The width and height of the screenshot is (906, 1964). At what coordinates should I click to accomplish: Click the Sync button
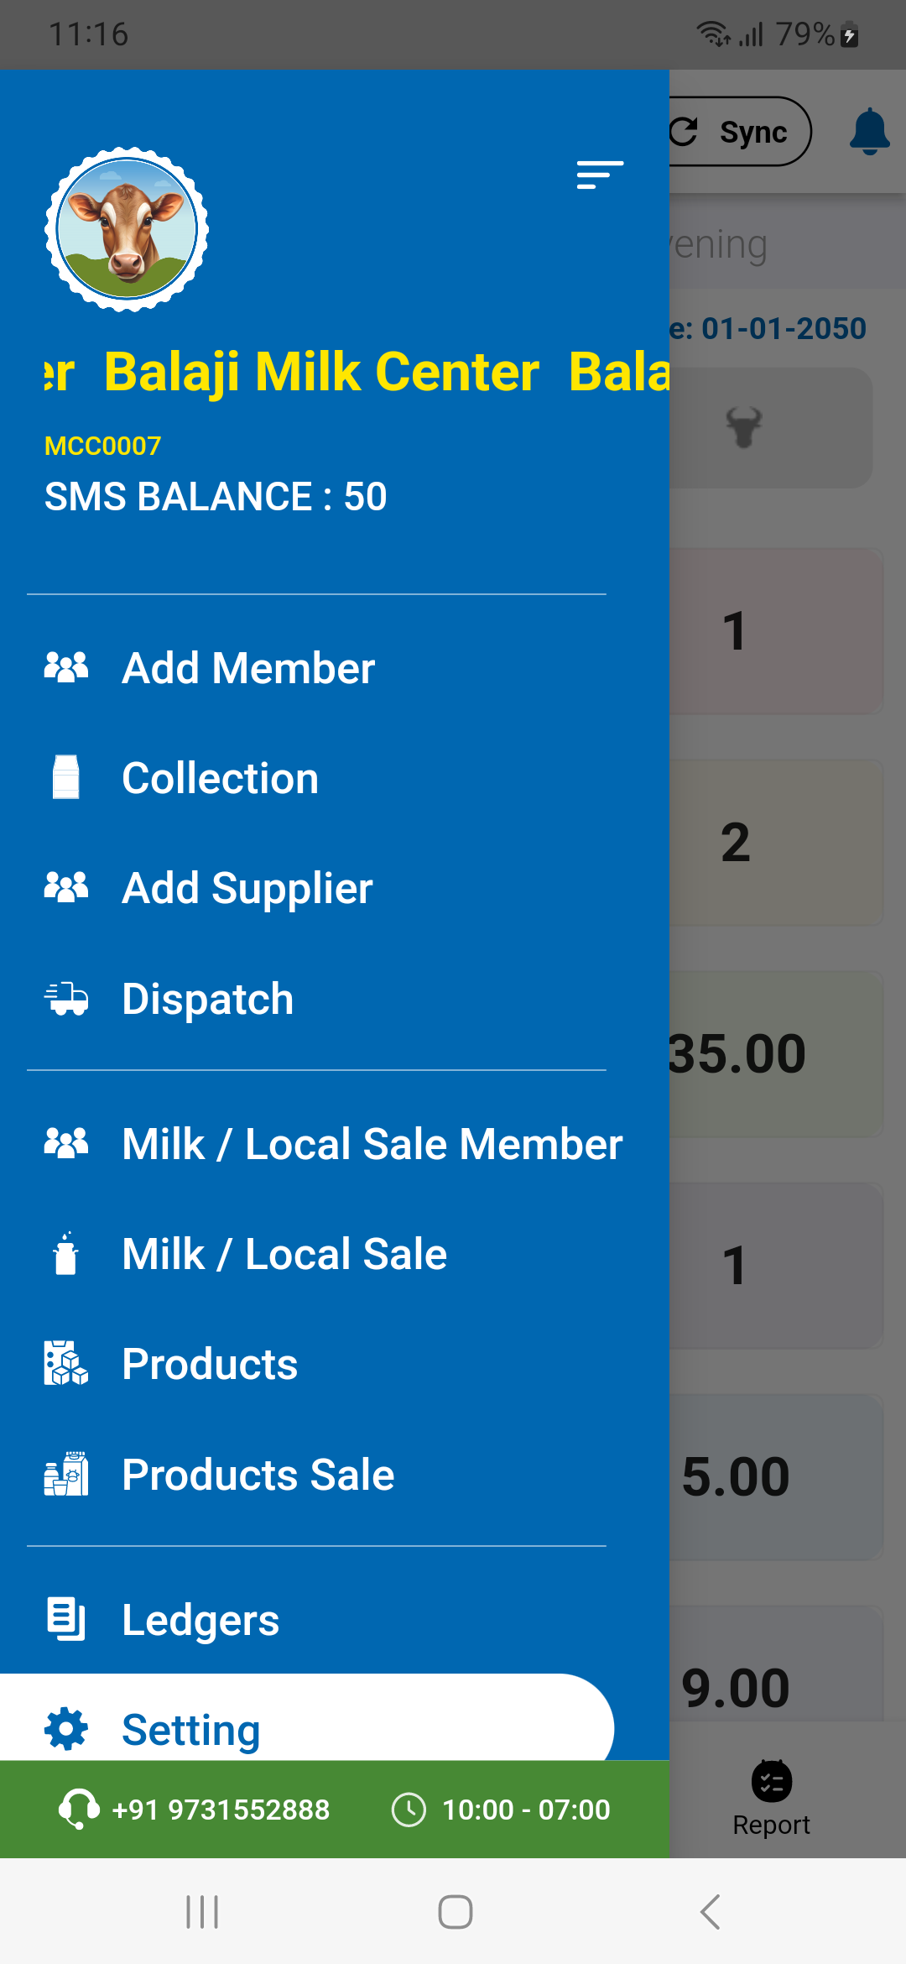click(740, 132)
